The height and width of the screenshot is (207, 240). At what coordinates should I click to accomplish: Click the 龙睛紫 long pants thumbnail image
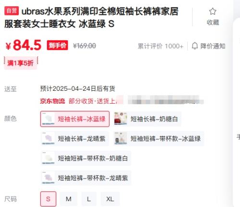pos(48,138)
